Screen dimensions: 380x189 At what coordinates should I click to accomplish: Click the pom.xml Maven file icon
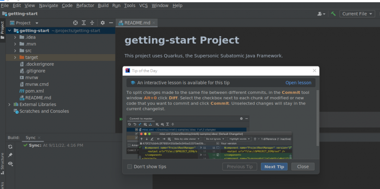tap(22, 91)
